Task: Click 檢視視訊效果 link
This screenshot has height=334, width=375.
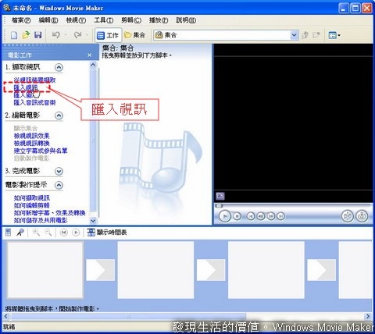Action: (x=31, y=136)
